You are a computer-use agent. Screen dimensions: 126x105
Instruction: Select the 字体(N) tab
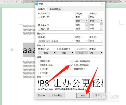coord(42,9)
